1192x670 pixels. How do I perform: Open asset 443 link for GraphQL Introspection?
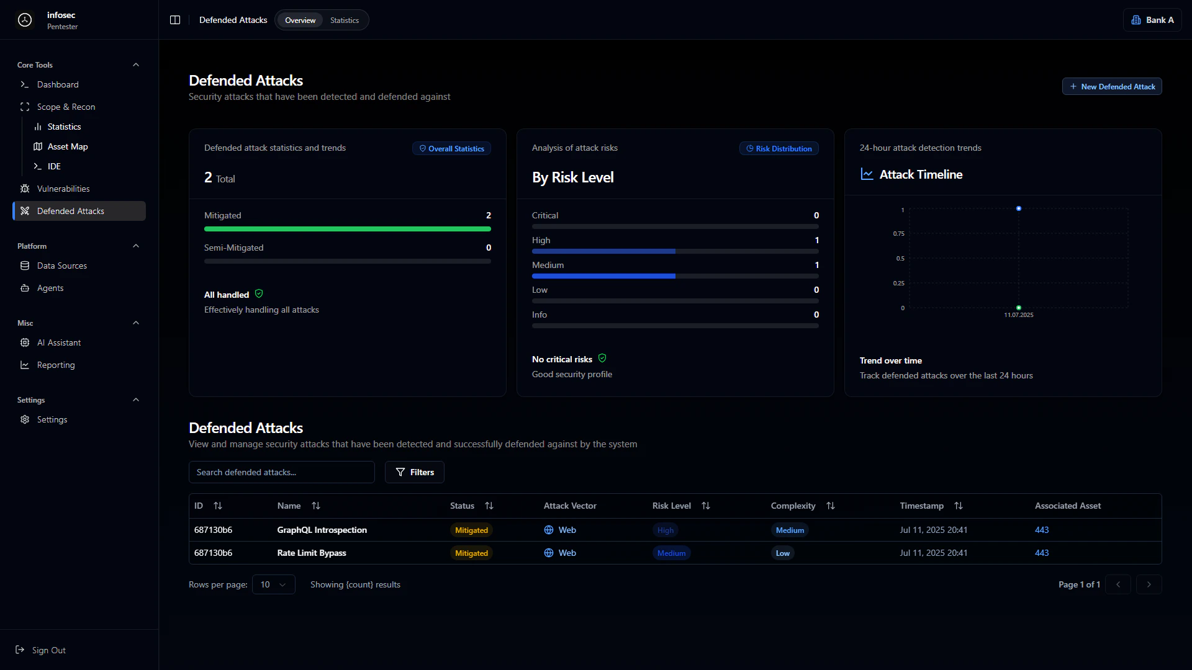click(1042, 530)
